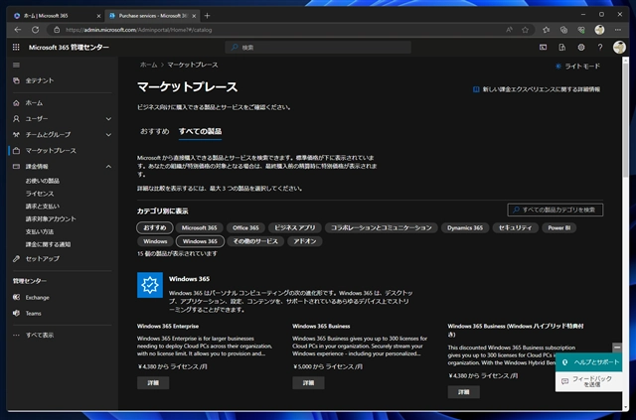Open browser settings and more menu
636x420 pixels.
click(617, 30)
